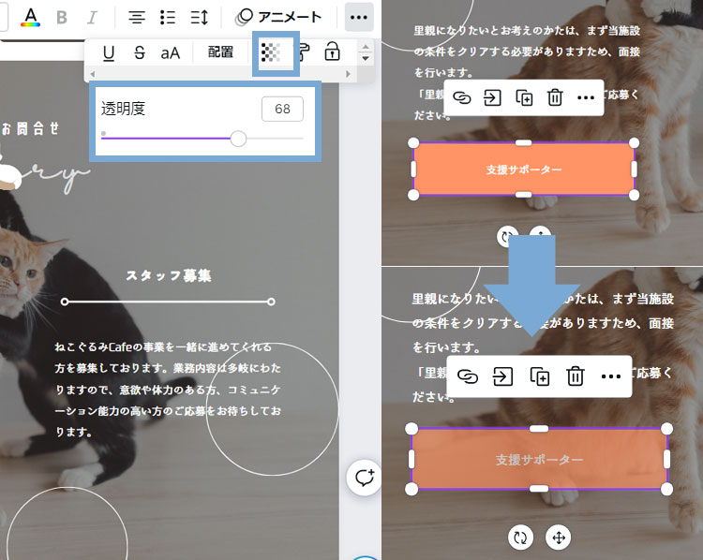The image size is (703, 560).
Task: Lock the selected element
Action: (332, 52)
